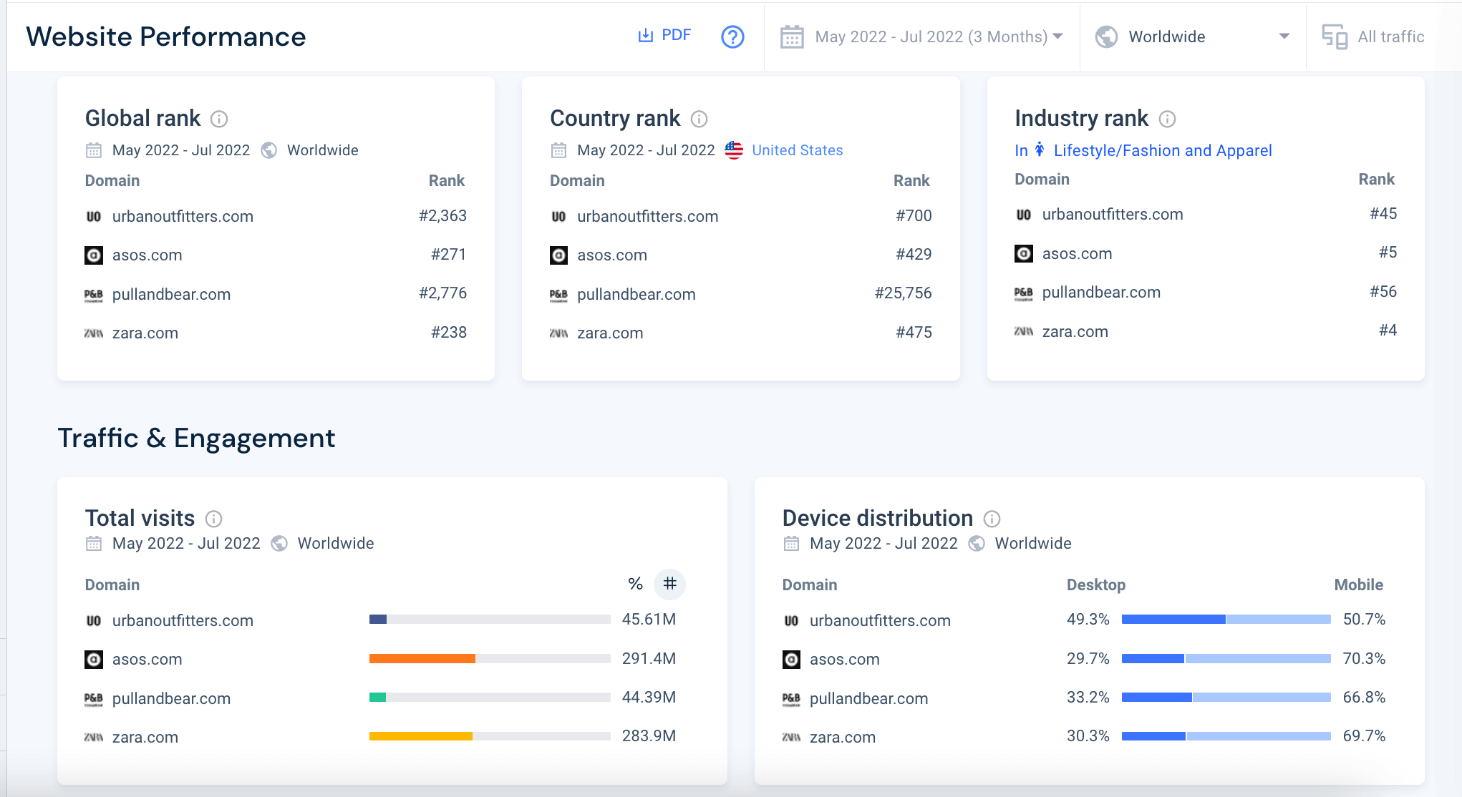1462x797 pixels.
Task: Click the 49.3% desktop share value
Action: pyautogui.click(x=1088, y=620)
